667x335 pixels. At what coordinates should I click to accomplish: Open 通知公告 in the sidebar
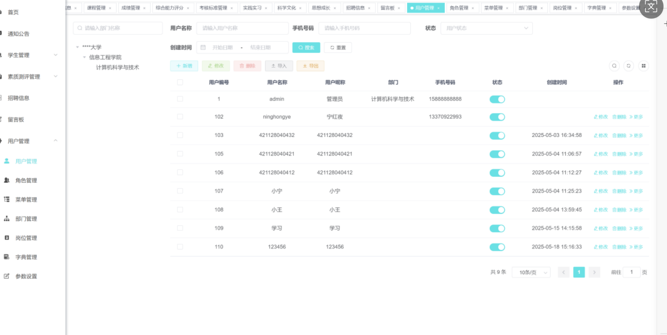point(18,34)
